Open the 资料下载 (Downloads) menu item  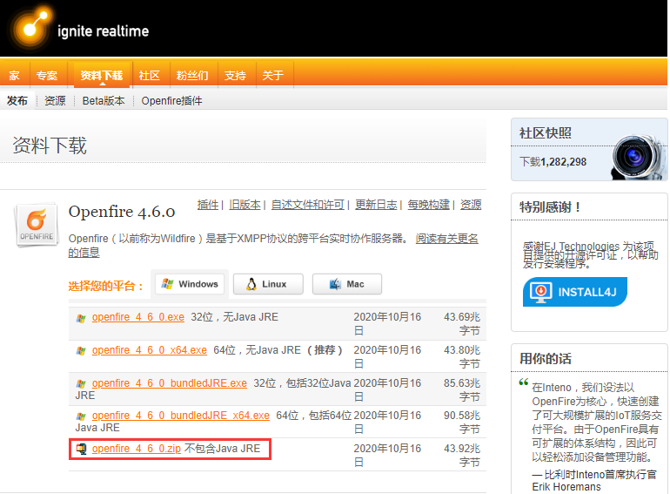[x=101, y=75]
